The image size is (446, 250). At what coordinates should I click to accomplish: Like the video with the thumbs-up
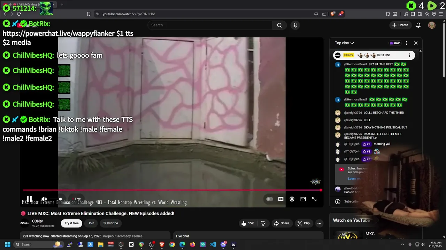[x=248, y=223]
